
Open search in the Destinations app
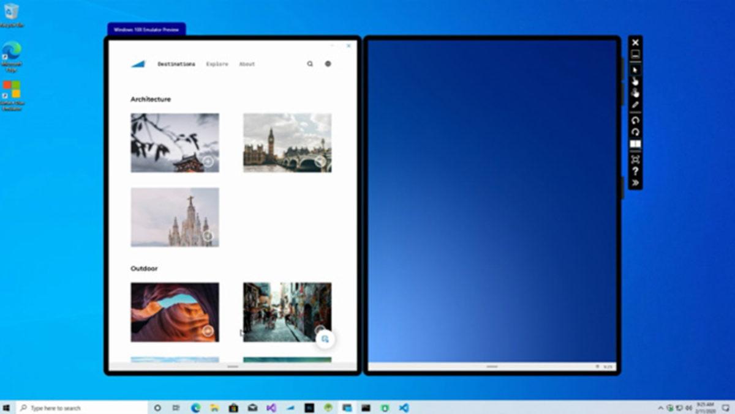pyautogui.click(x=311, y=64)
